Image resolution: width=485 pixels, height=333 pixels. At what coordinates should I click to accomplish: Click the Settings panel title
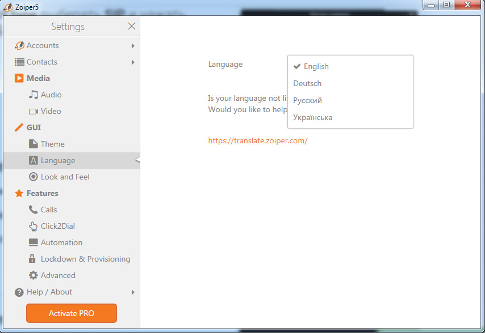tap(68, 27)
